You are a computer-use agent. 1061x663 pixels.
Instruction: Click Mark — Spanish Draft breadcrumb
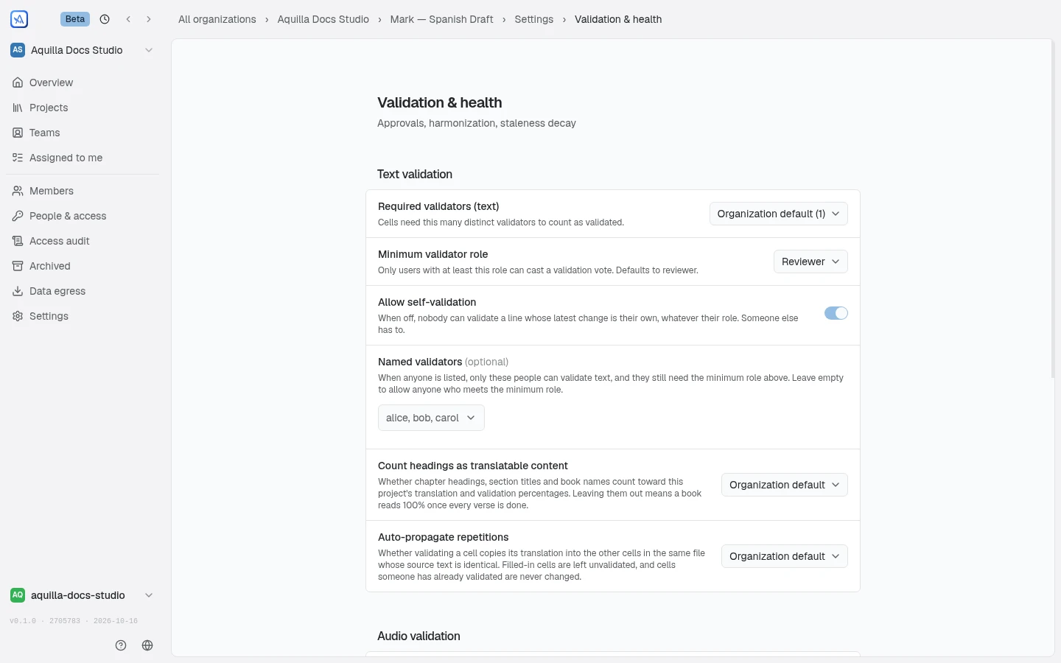click(442, 19)
